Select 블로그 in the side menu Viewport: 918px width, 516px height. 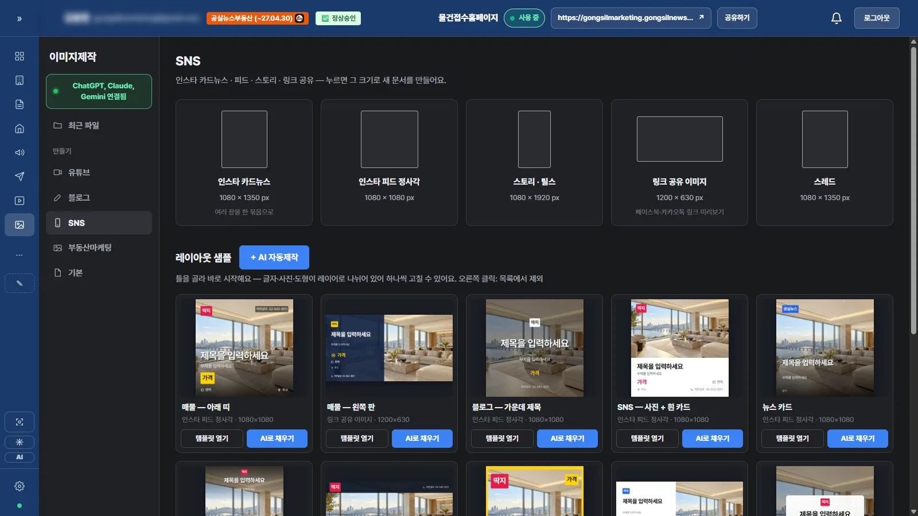pyautogui.click(x=99, y=198)
